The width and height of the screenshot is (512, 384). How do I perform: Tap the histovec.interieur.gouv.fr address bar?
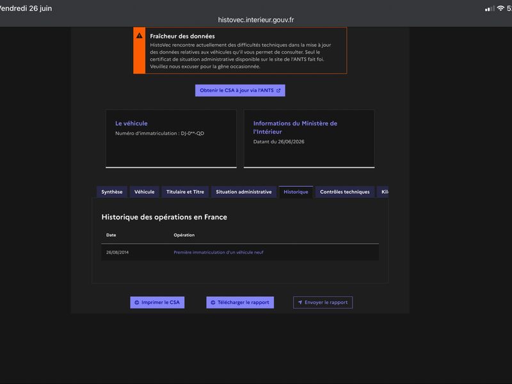(256, 20)
